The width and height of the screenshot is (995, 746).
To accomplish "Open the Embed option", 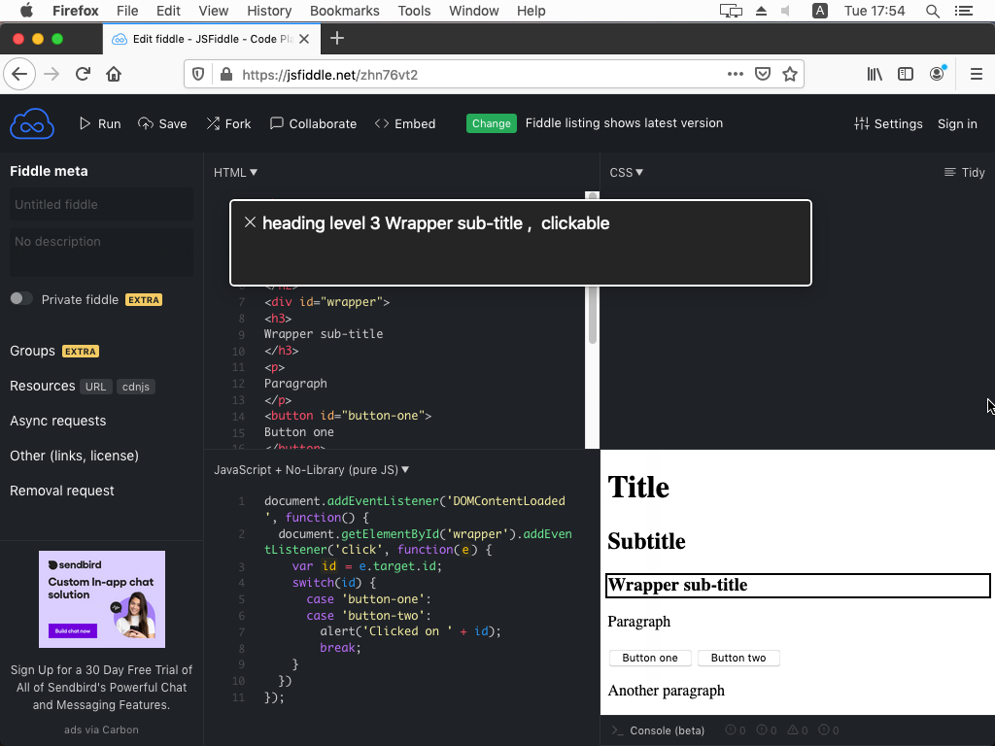I will point(405,123).
